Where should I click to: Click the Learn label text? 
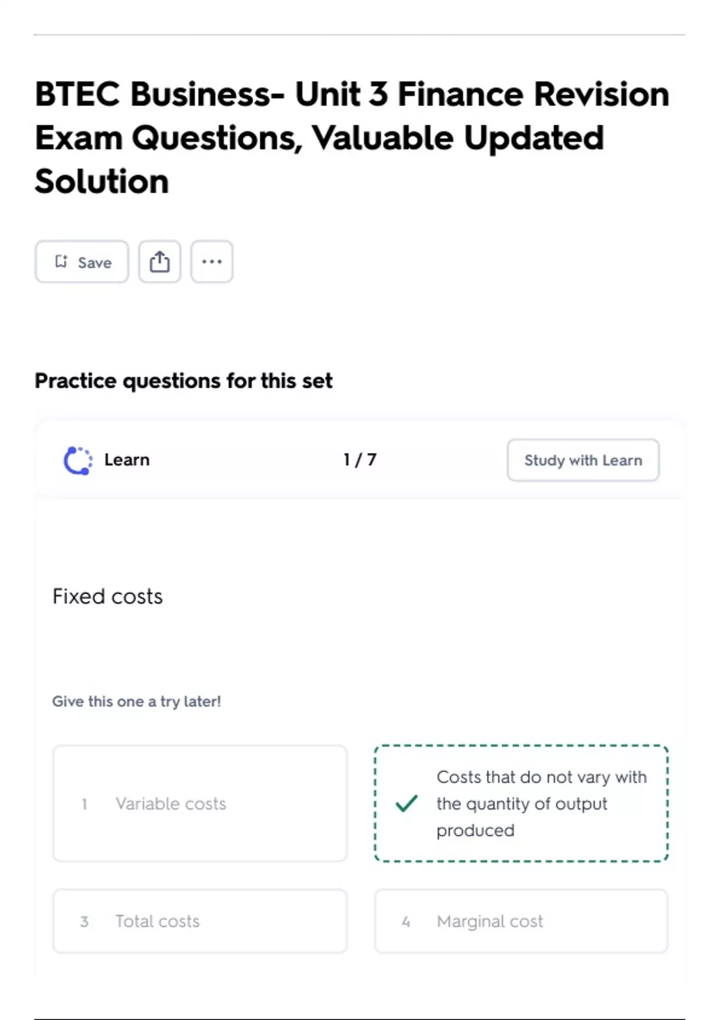coord(127,460)
